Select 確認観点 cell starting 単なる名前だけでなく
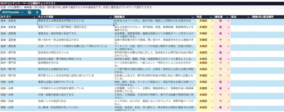 tap(155, 28)
